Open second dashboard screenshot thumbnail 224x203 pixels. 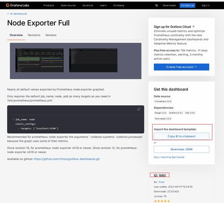point(93,60)
